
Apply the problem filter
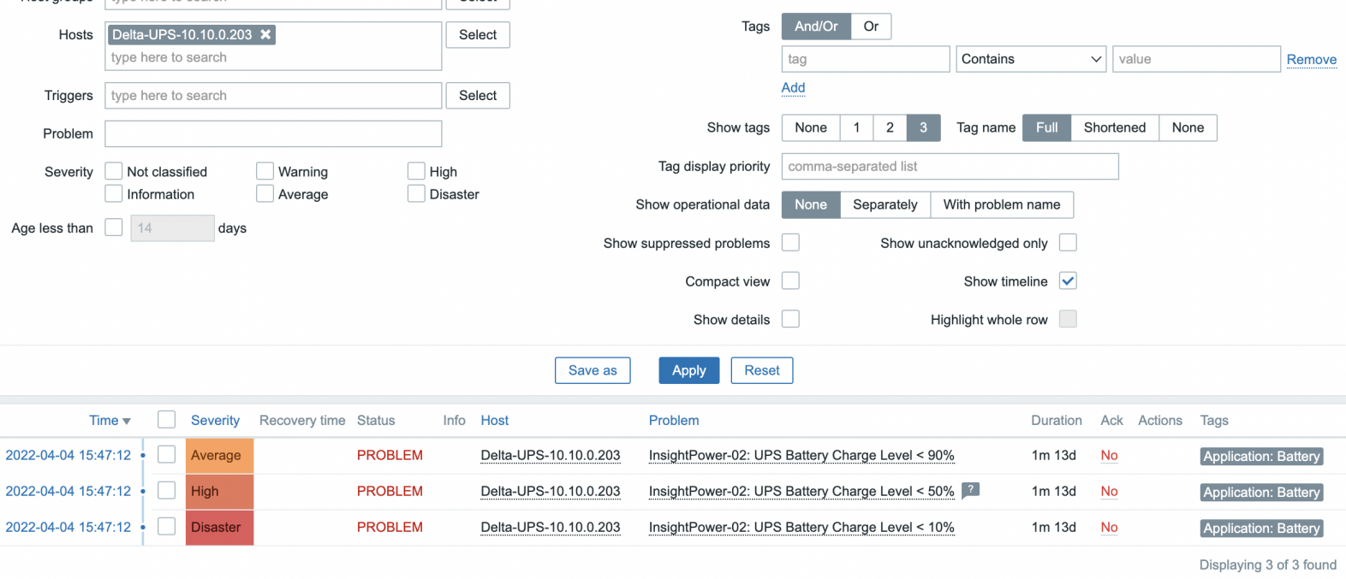[688, 370]
